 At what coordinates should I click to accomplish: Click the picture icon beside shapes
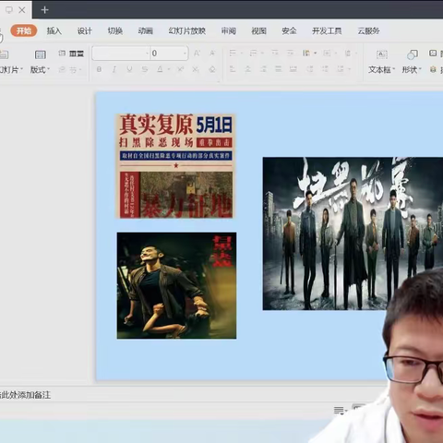433,53
